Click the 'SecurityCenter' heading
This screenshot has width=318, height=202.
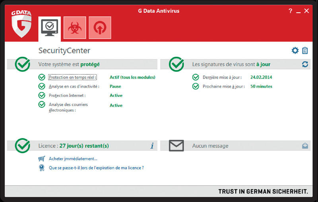[64, 51]
